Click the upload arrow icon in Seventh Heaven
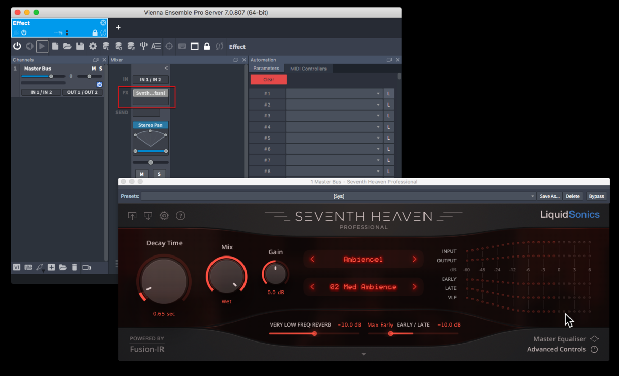The height and width of the screenshot is (376, 619). click(x=132, y=216)
